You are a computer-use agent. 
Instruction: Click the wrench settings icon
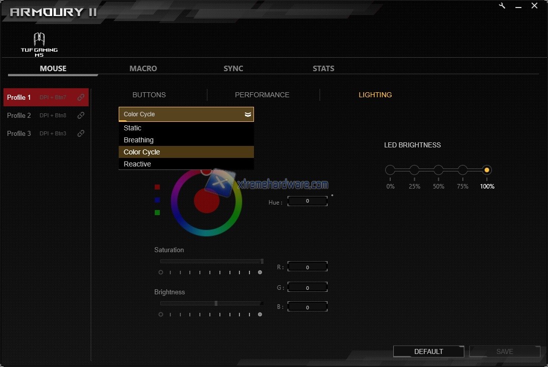click(502, 6)
